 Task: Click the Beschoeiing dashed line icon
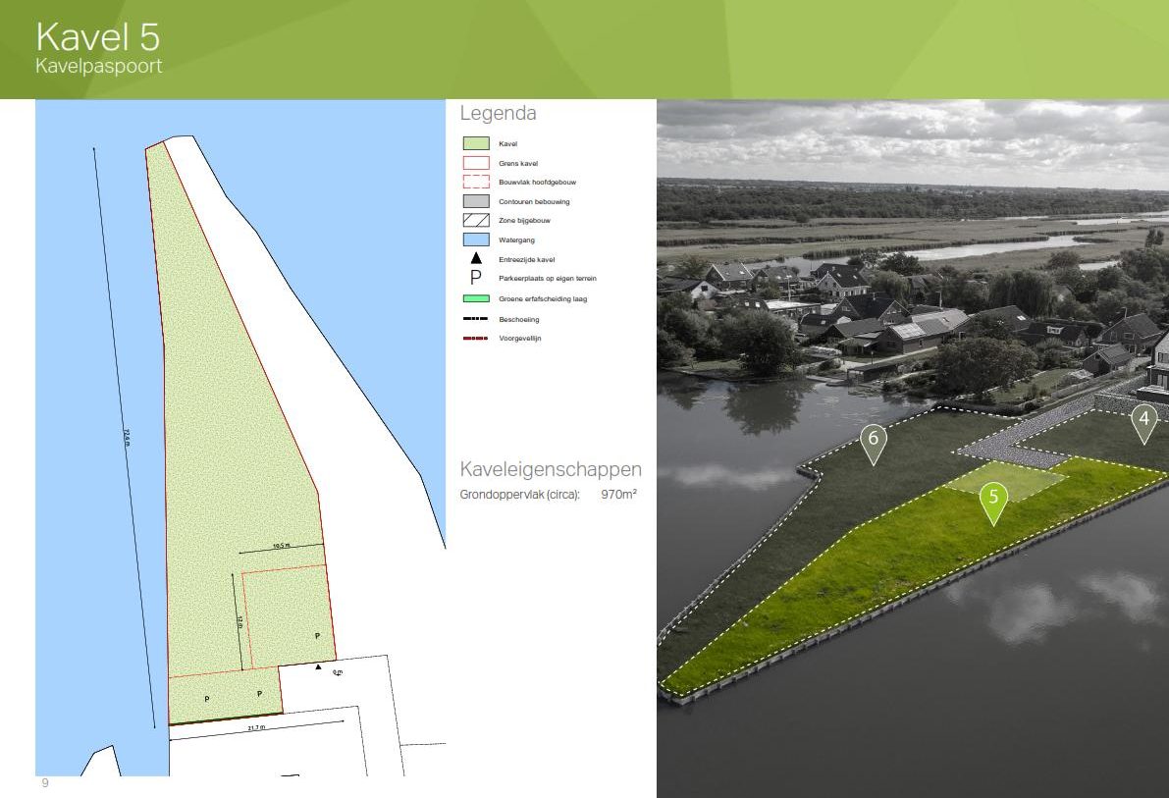[x=474, y=318]
